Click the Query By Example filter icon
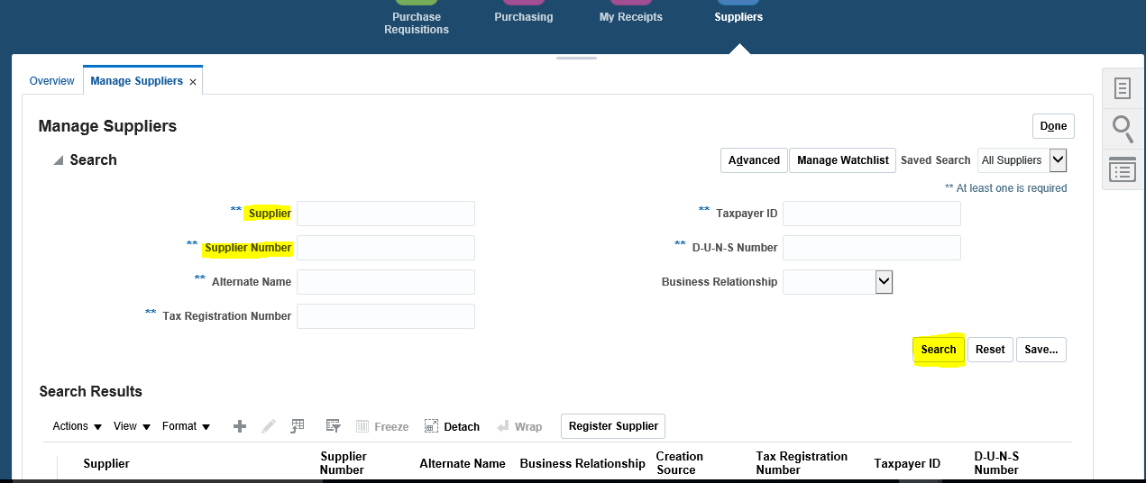Viewport: 1146px width, 483px height. click(x=333, y=426)
